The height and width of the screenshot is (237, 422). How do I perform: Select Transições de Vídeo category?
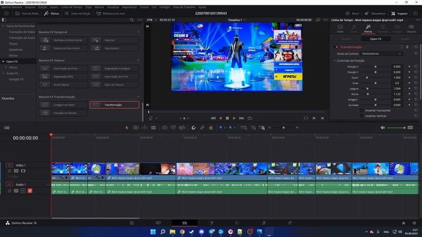[22, 32]
